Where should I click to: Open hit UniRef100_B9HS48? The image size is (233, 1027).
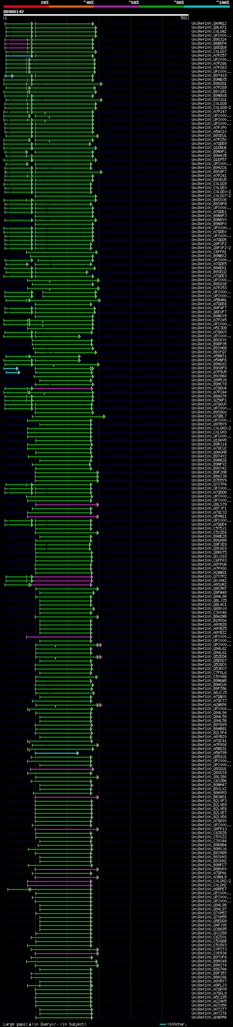point(209,961)
